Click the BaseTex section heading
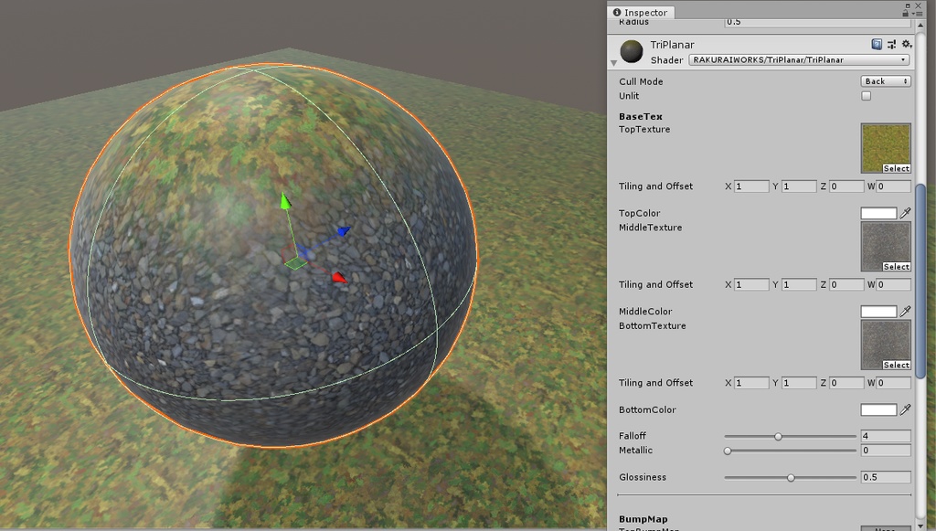Screen dimensions: 936x531 coord(641,116)
